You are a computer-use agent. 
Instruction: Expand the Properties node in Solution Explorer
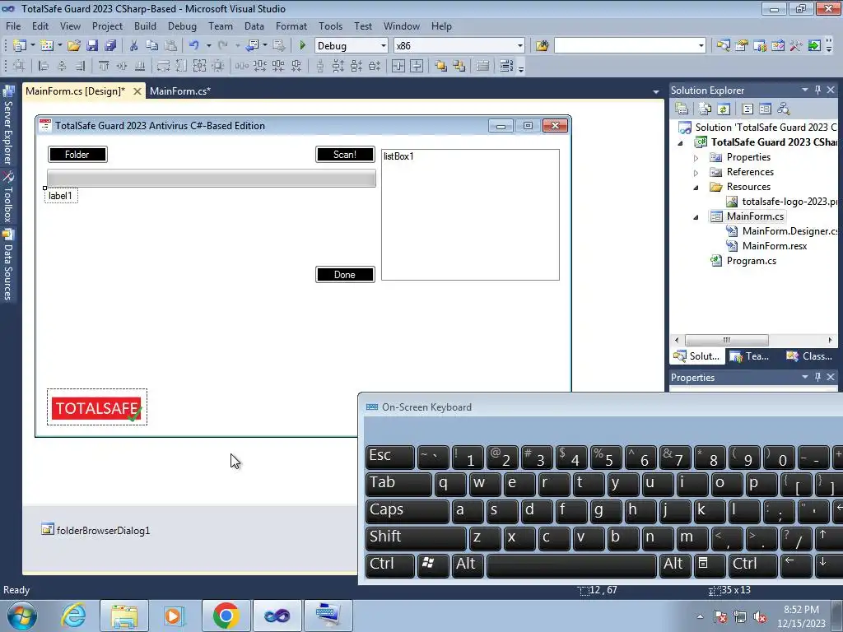[696, 158]
